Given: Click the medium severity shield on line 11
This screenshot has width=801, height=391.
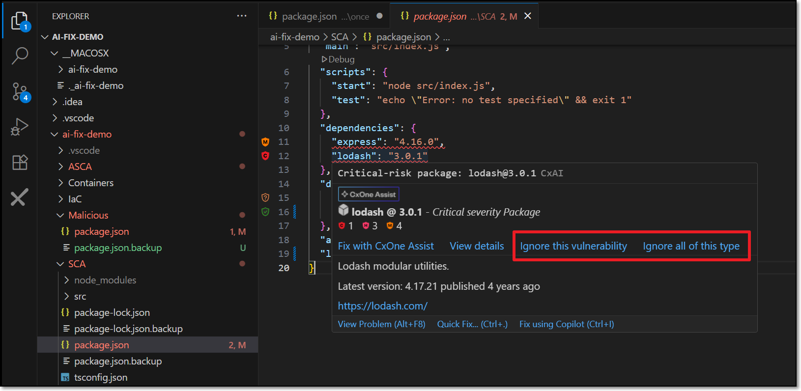Looking at the screenshot, I should [265, 142].
